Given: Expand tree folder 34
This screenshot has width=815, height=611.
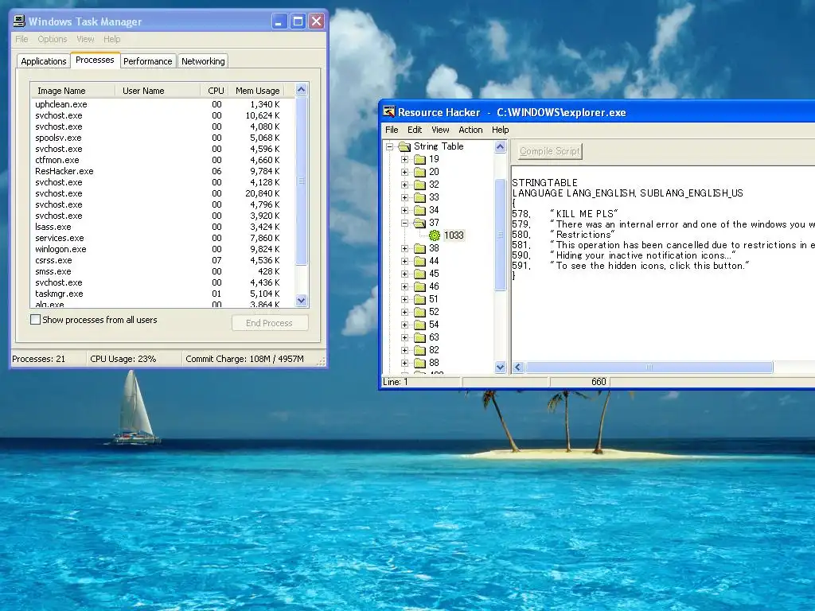Looking at the screenshot, I should pyautogui.click(x=404, y=210).
